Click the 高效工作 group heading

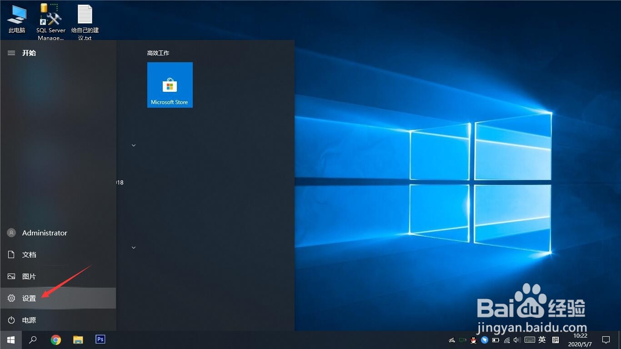pyautogui.click(x=158, y=53)
